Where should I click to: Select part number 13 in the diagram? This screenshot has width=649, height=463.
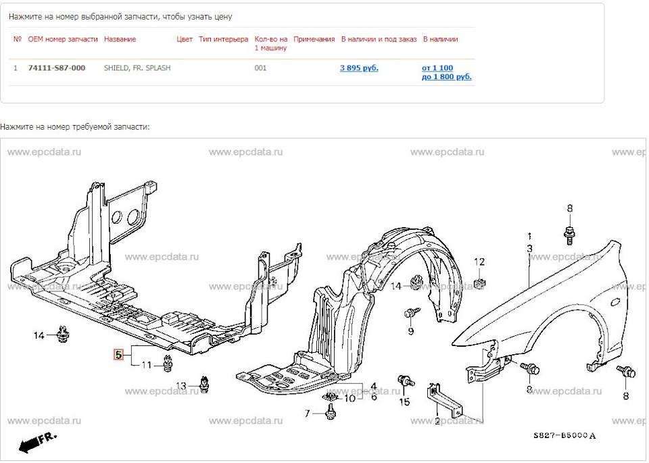click(181, 386)
